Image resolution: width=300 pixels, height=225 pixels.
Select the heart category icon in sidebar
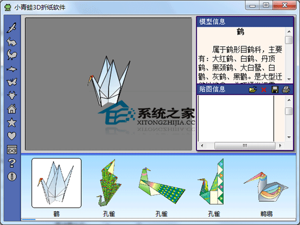coord(11,136)
